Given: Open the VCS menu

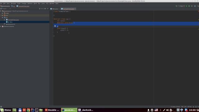Looking at the screenshot, I should coord(47,3).
